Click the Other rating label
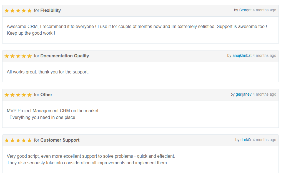The width and height of the screenshot is (281, 176). [x=46, y=95]
